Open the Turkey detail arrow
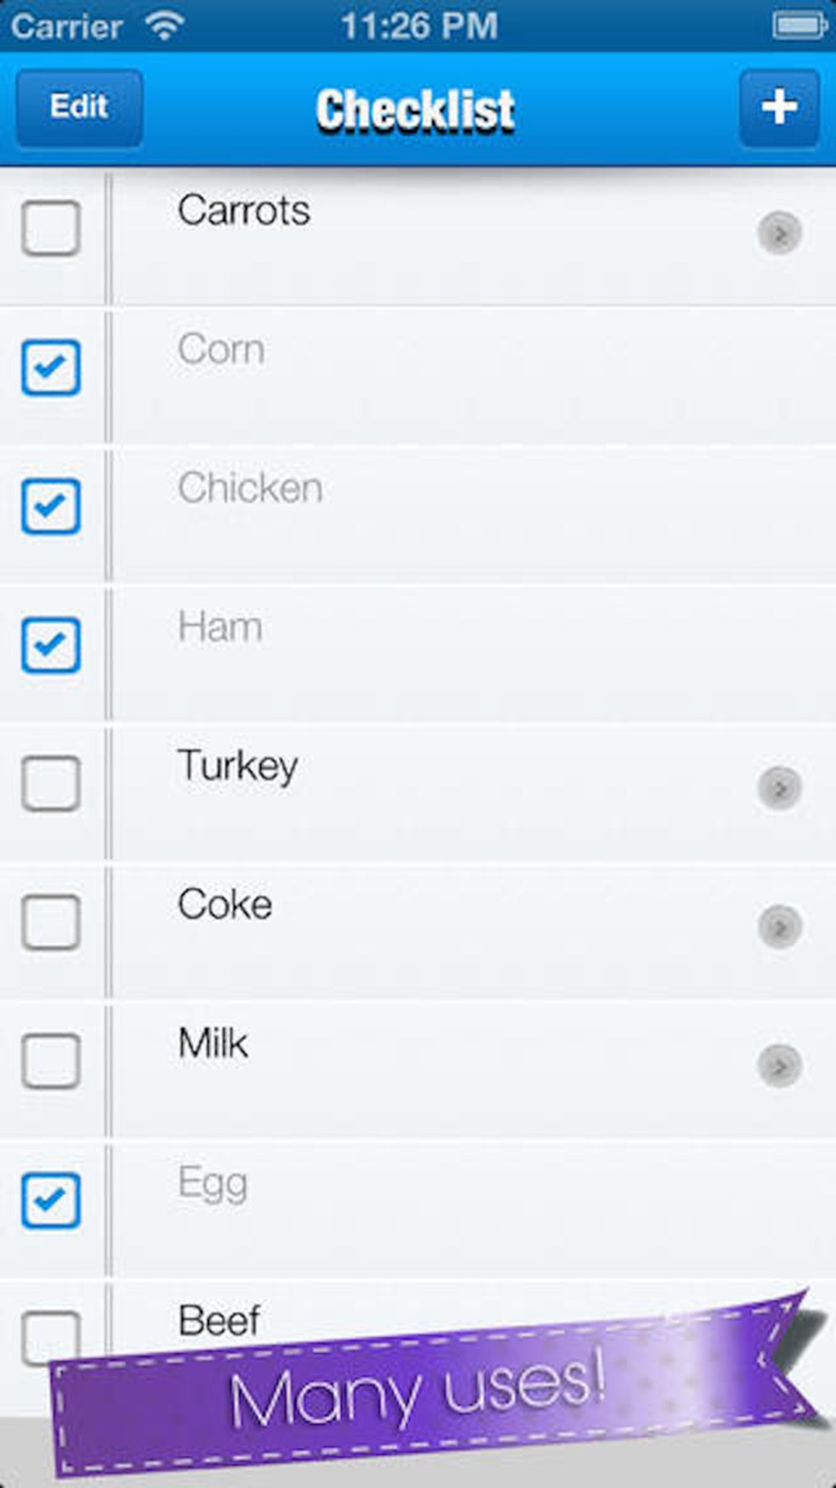This screenshot has width=836, height=1488. pos(779,788)
